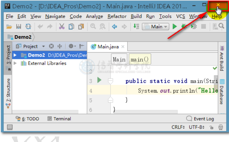Click the editor horizontal scrollbar

point(147,112)
